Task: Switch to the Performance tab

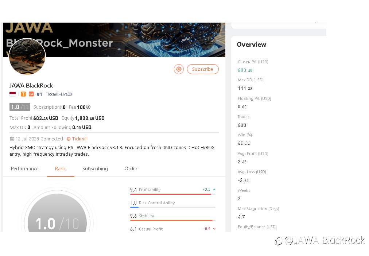Action: pos(25,169)
